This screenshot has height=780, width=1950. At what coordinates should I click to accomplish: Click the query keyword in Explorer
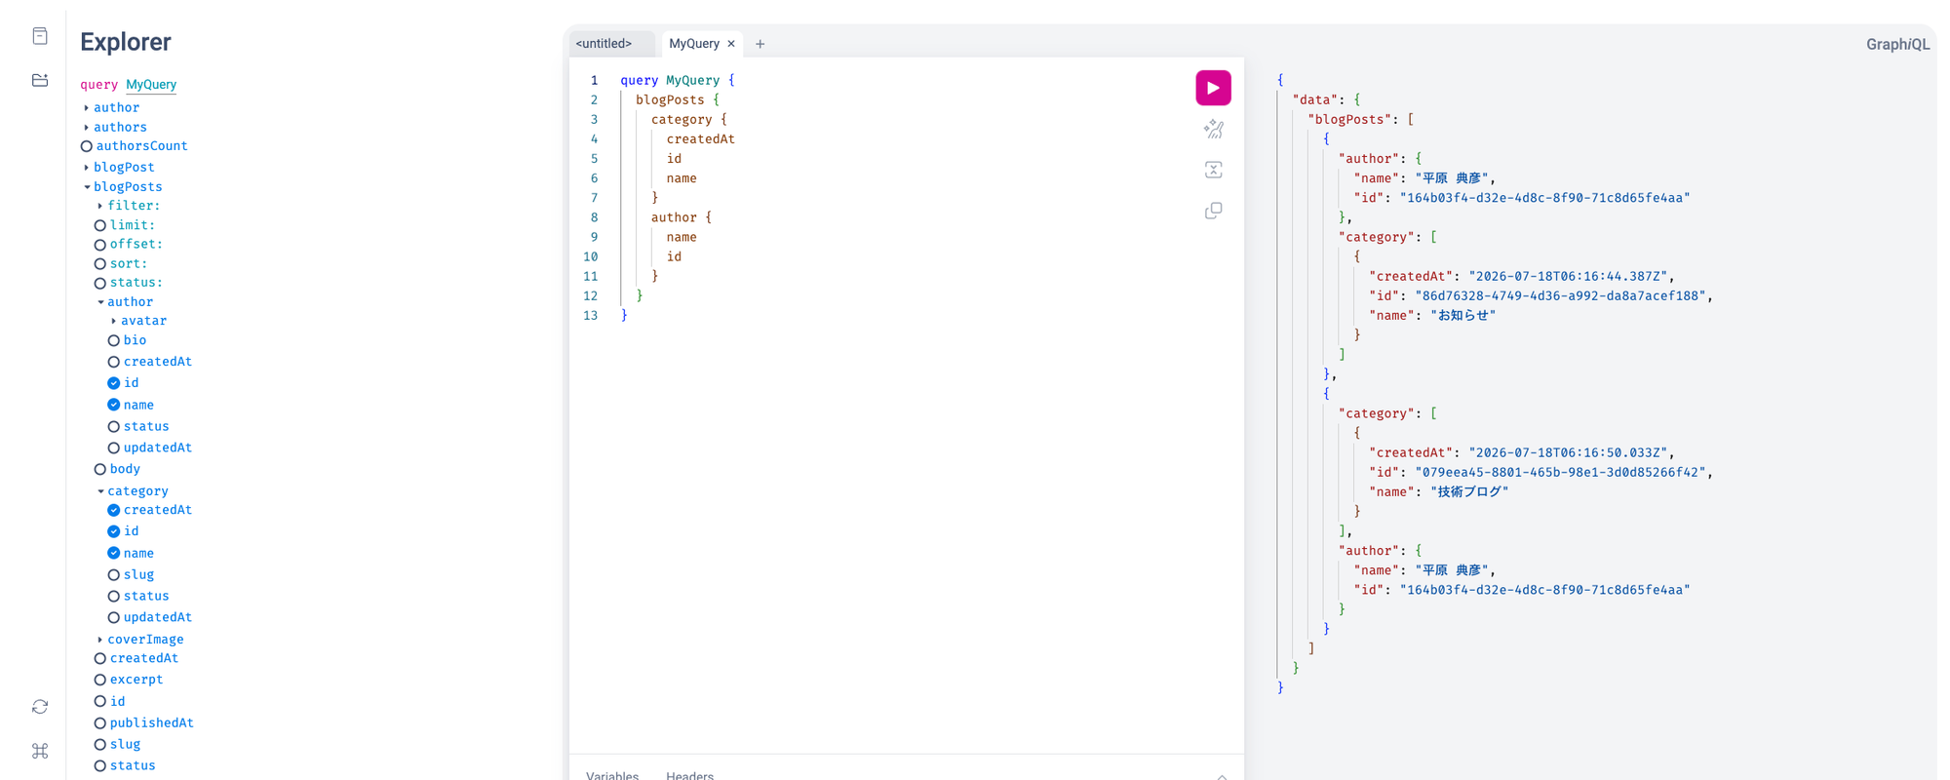tap(98, 85)
